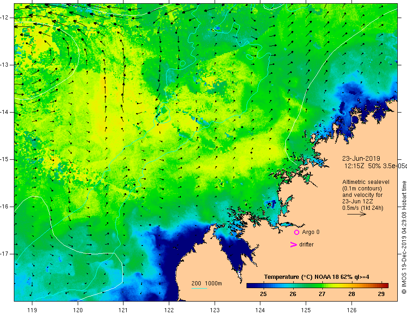
Task: Click the 0.5m/s velocity scale arrow
Action: click(x=357, y=214)
